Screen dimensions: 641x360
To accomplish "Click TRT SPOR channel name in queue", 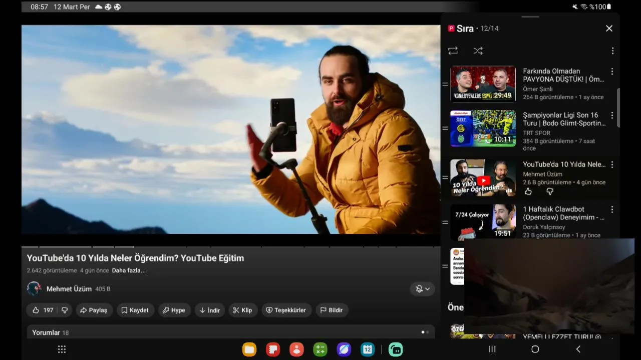I will click(x=536, y=133).
